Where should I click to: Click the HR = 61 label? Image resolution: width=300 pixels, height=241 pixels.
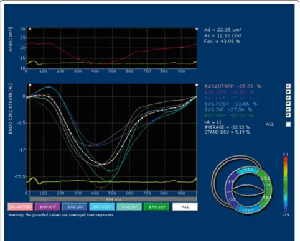(x=213, y=122)
